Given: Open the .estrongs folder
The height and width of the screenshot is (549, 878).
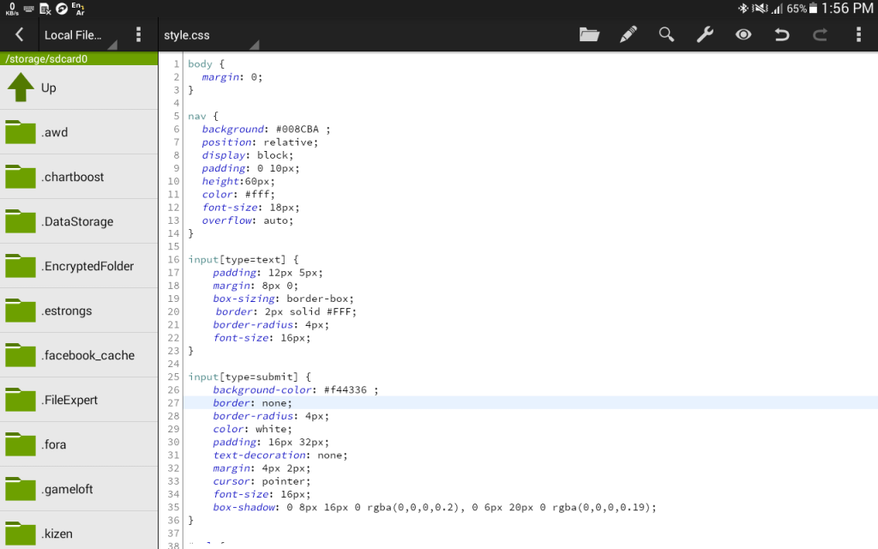Looking at the screenshot, I should pos(79,311).
